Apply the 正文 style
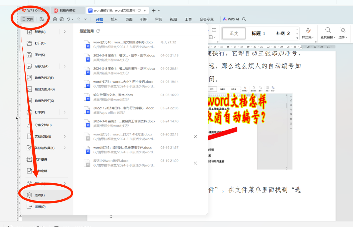 click(x=234, y=34)
